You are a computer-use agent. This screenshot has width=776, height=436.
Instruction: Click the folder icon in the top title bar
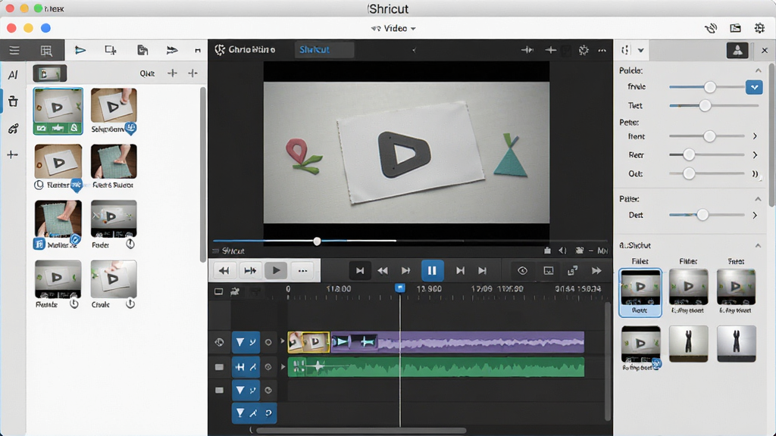(735, 28)
